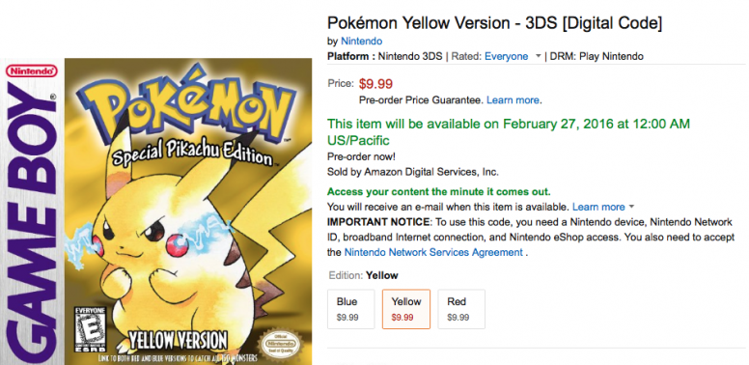This screenshot has height=365, width=749.
Task: Click the ESRB Everyone rating icon
Action: point(91,329)
